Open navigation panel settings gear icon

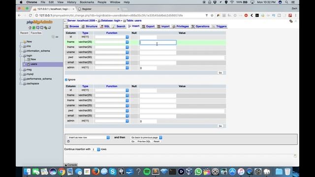pyautogui.click(x=46, y=28)
